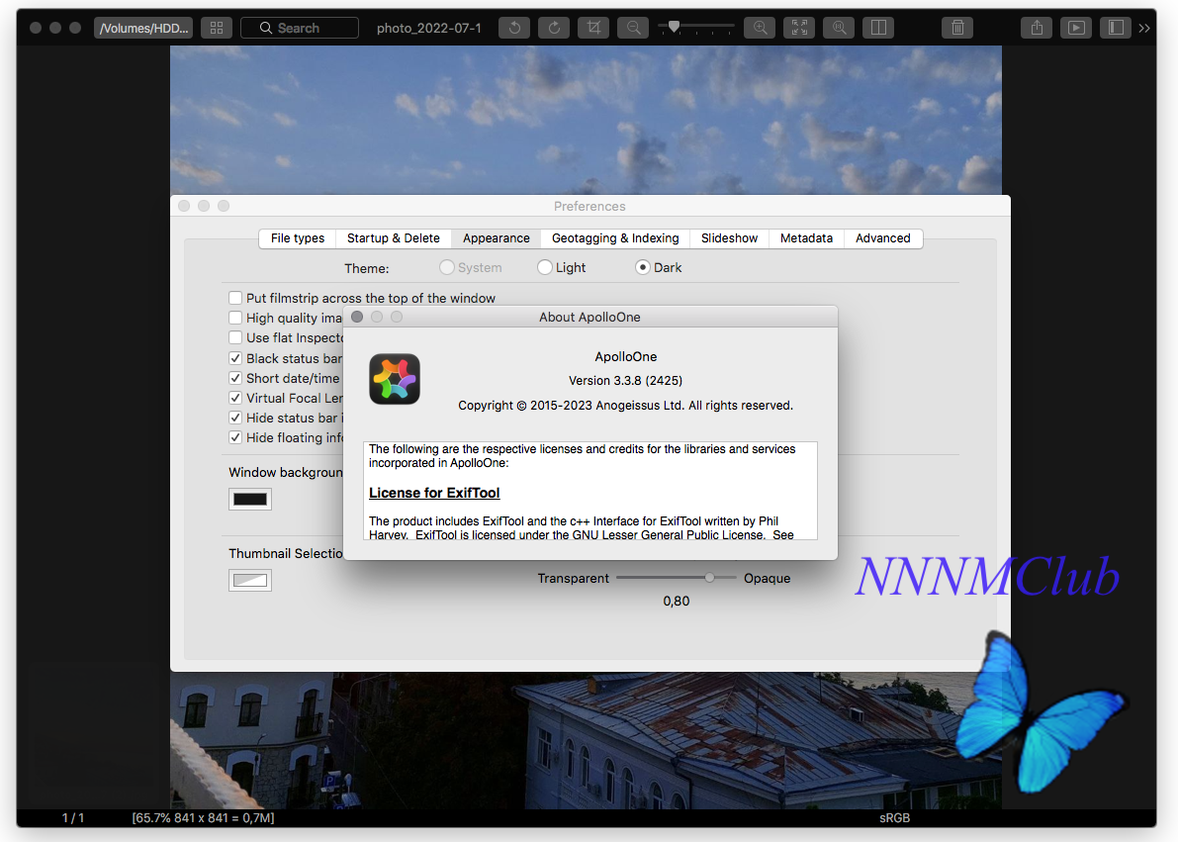Switch to Startup & Delete tab
This screenshot has height=842, width=1178.
[394, 238]
